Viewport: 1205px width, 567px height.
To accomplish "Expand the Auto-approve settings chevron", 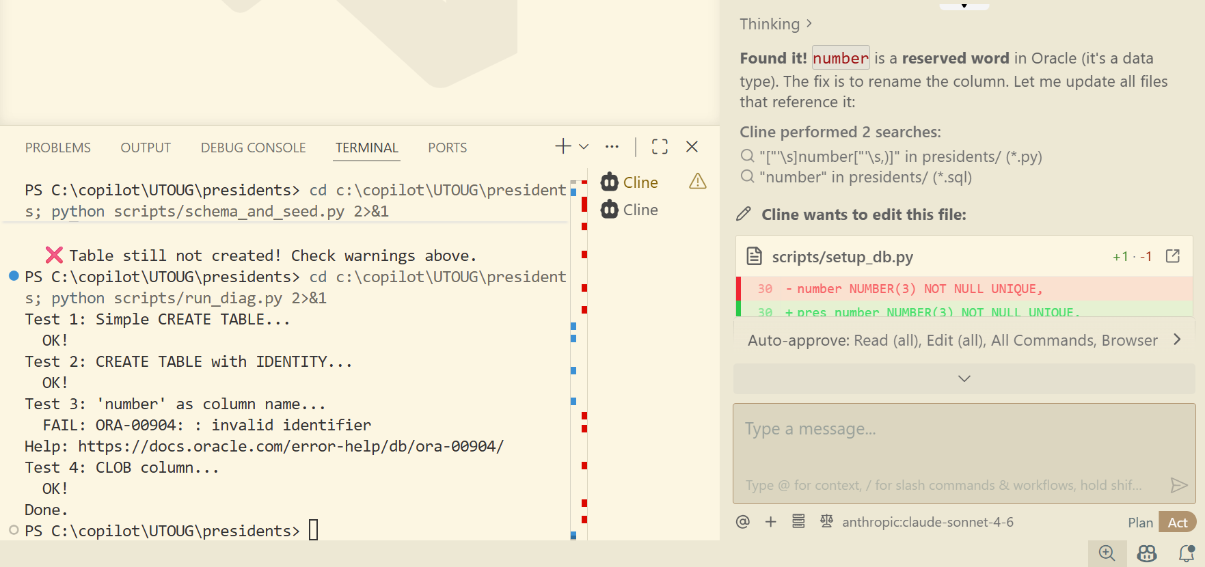I will point(1177,340).
